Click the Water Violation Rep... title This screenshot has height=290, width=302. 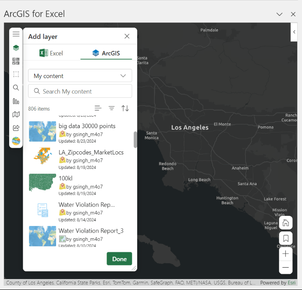[x=87, y=204]
